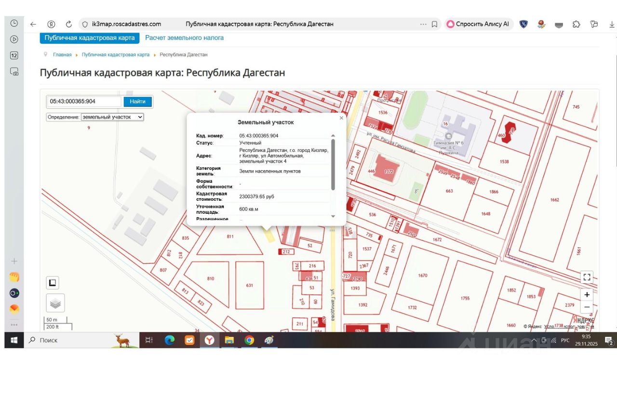Go back with the browser back arrow
Viewport: 617px width, 399px height.
click(33, 24)
